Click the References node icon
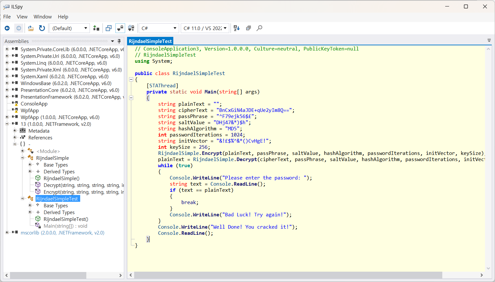The width and height of the screenshot is (495, 282). click(23, 137)
